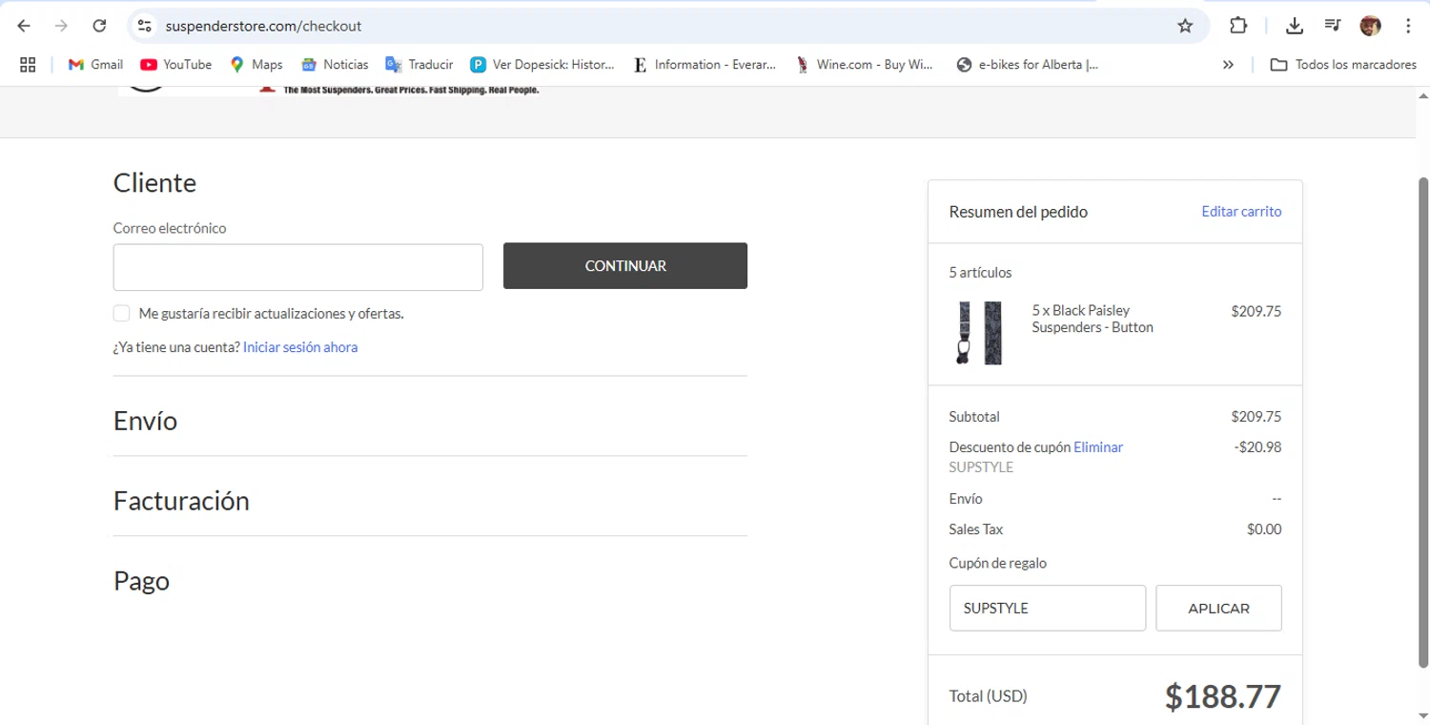Click the Cupón de regalo label
The width and height of the screenshot is (1430, 725).
click(998, 564)
